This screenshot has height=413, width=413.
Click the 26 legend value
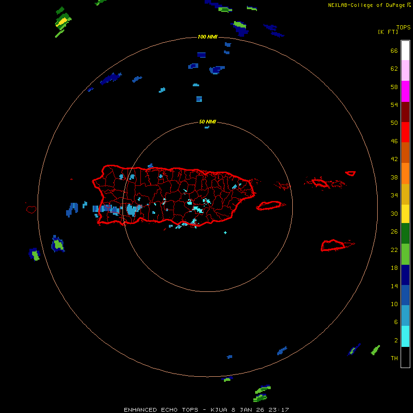tap(394, 232)
